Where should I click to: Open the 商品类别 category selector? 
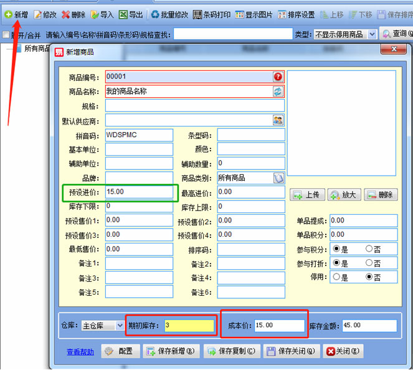point(278,178)
